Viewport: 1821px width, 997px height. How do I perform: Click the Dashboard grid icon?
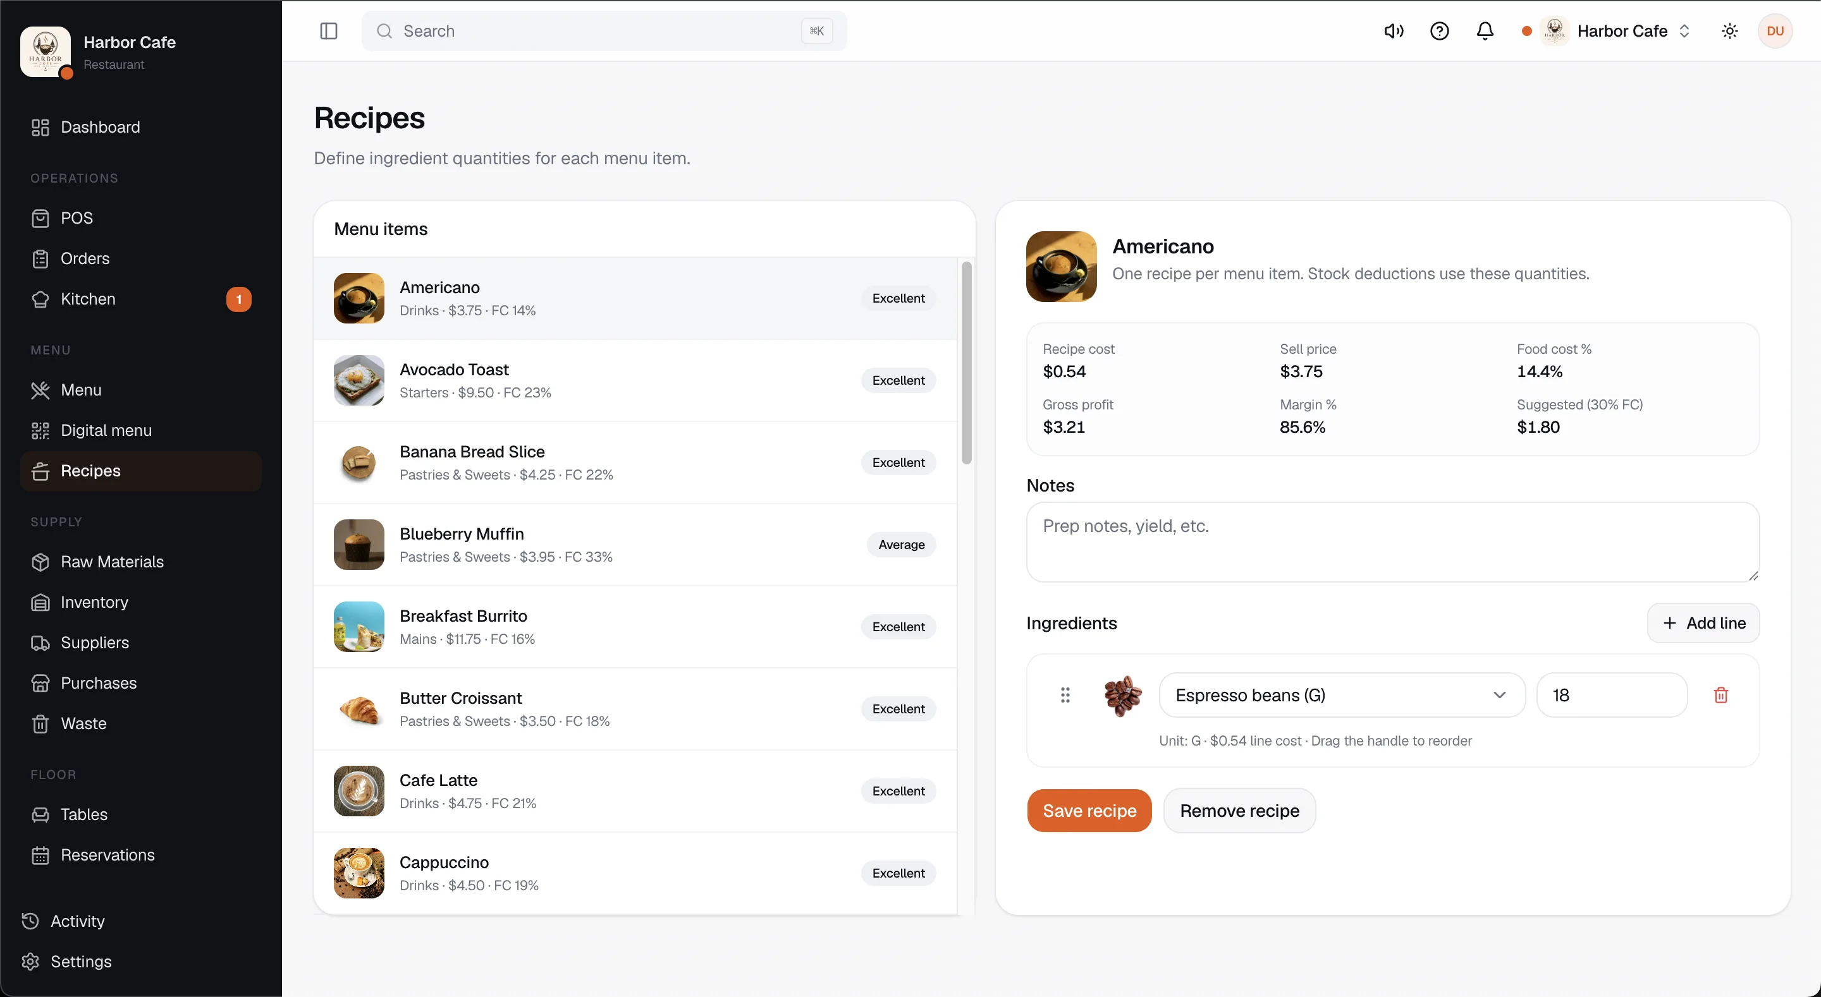tap(40, 127)
